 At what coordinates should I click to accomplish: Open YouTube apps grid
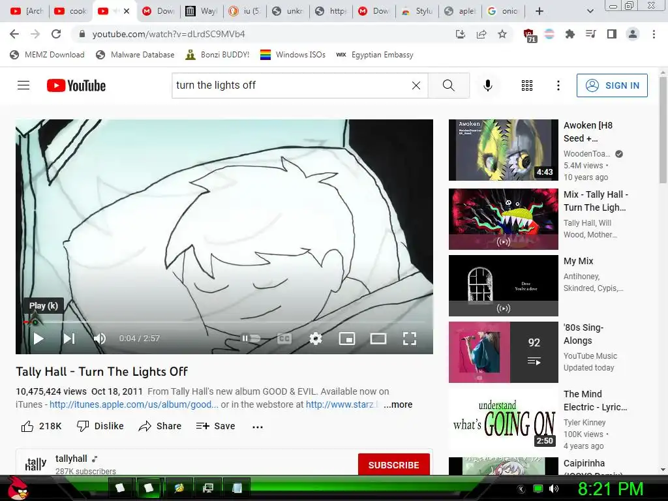coord(527,85)
